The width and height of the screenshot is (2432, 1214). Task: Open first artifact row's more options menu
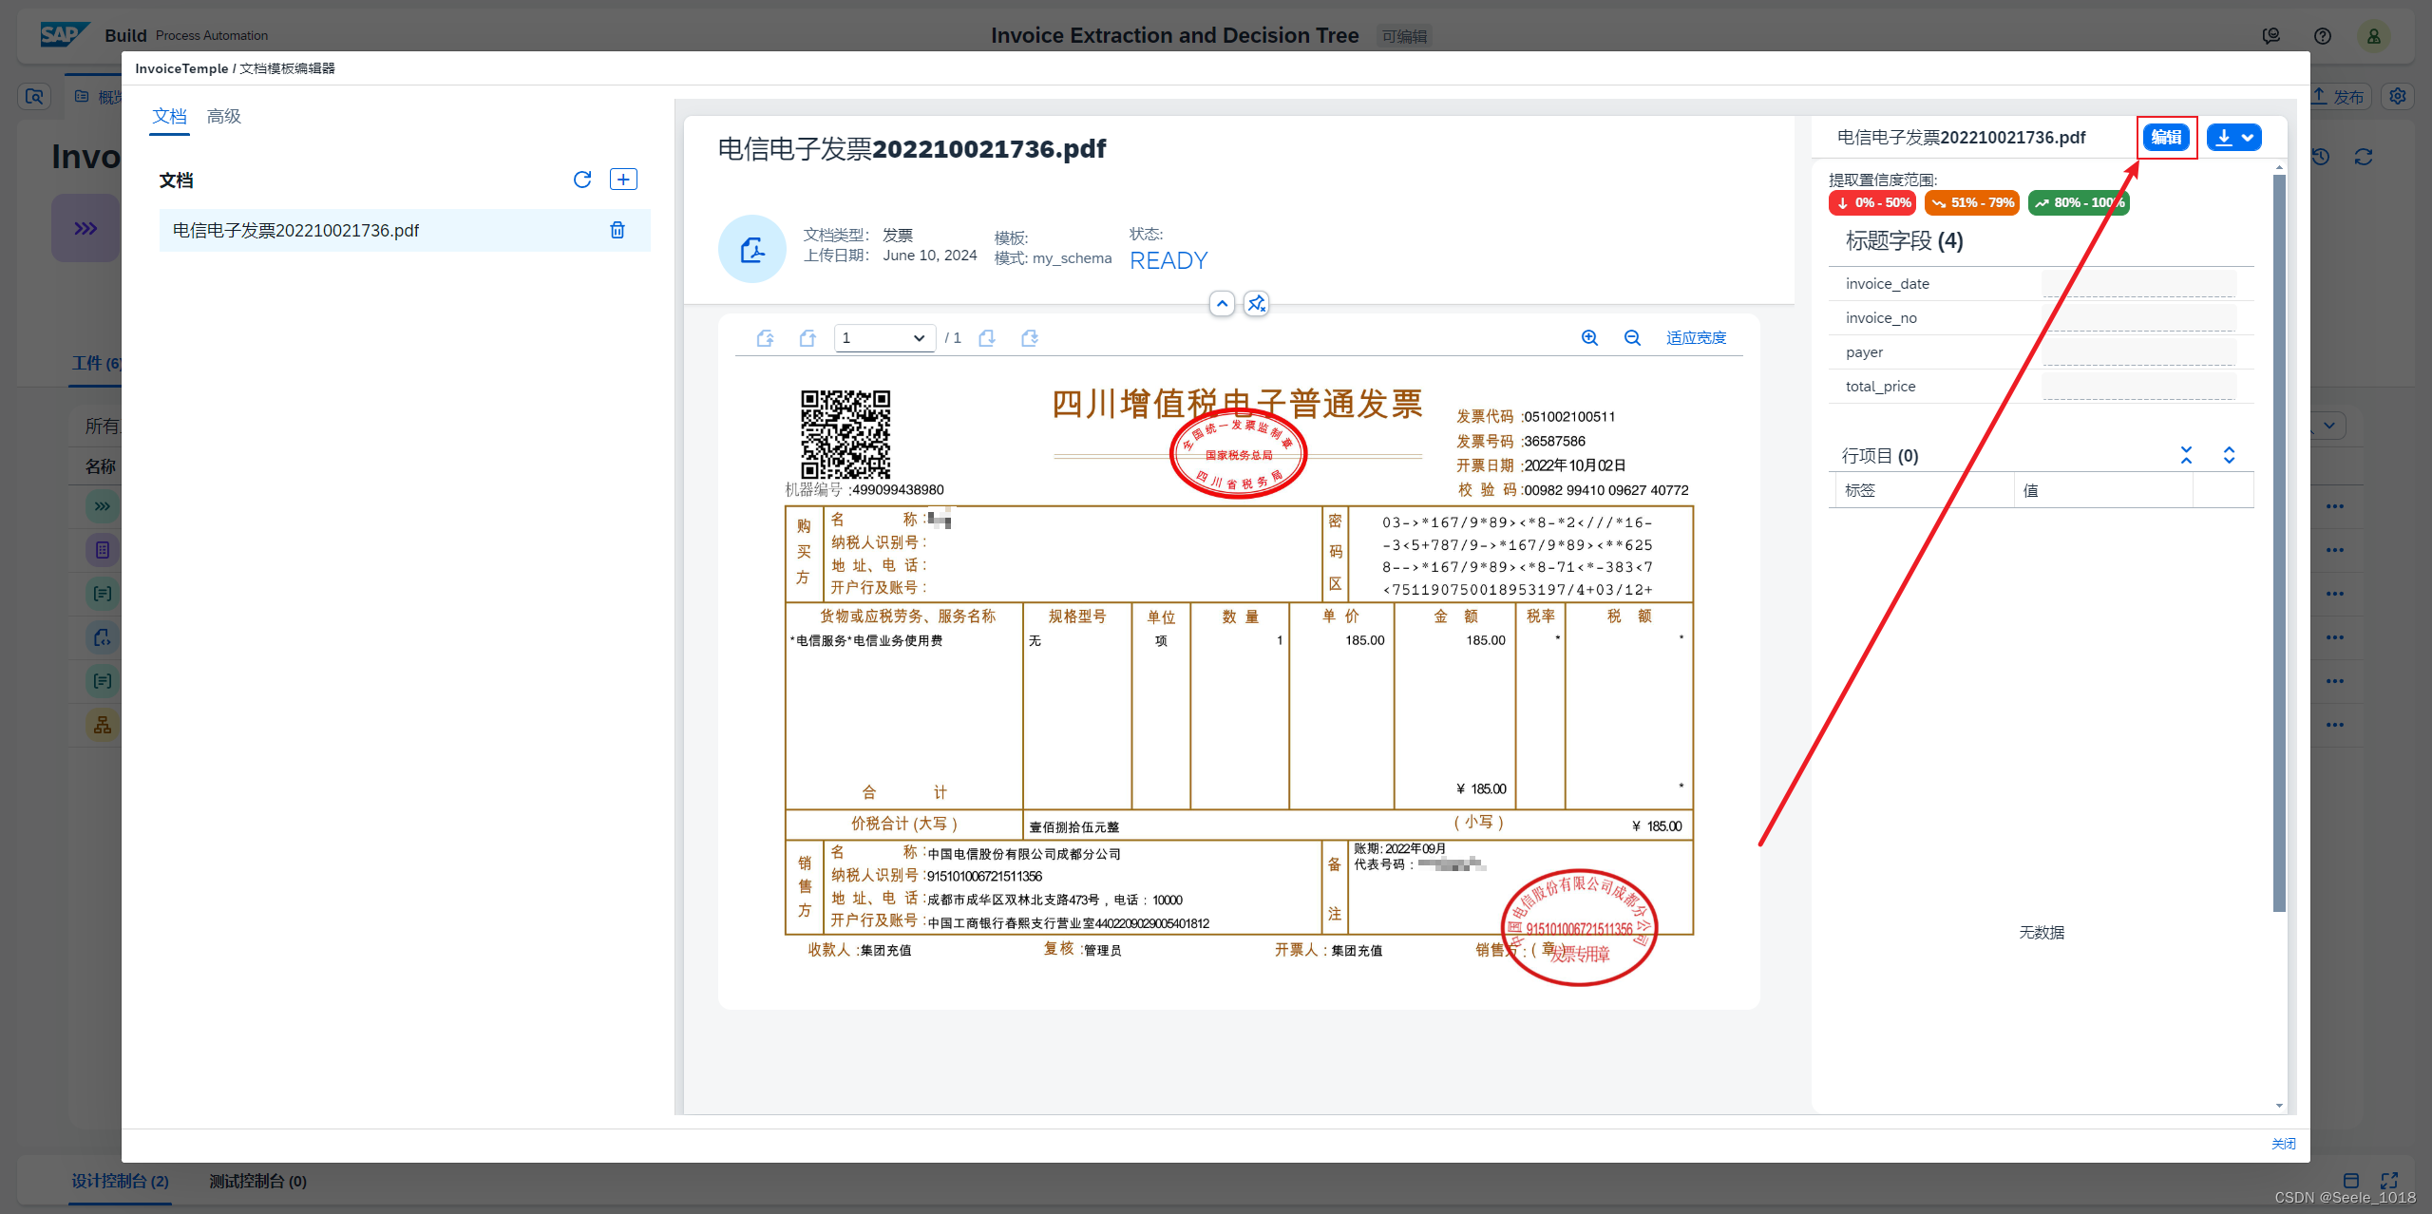pyautogui.click(x=2335, y=506)
